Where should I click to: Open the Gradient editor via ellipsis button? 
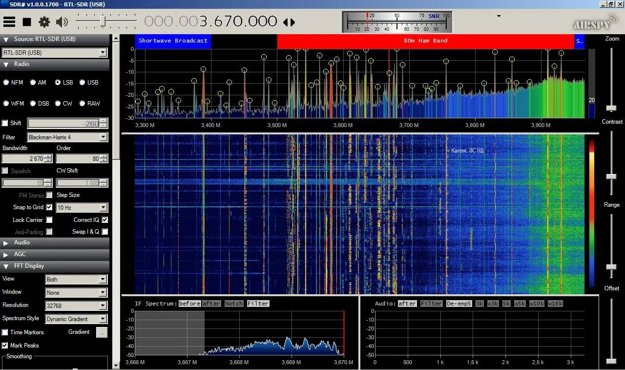[102, 332]
